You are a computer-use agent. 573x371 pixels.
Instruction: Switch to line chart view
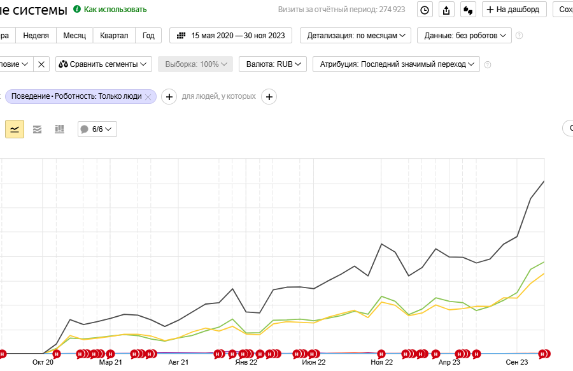click(x=15, y=129)
